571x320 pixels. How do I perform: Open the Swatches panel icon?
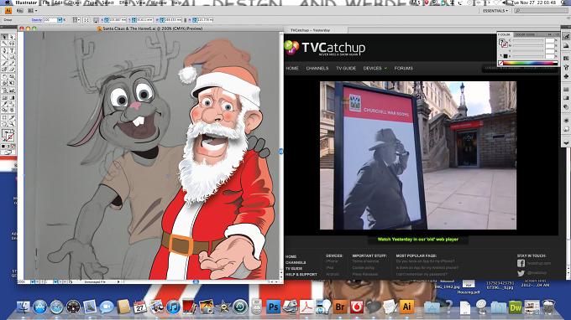[566, 58]
